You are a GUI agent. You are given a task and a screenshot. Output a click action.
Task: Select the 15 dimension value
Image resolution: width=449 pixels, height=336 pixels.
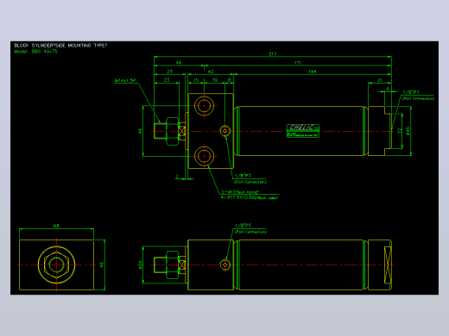pos(196,80)
